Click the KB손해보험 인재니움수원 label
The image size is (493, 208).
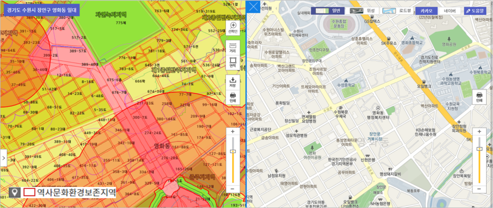point(426,132)
